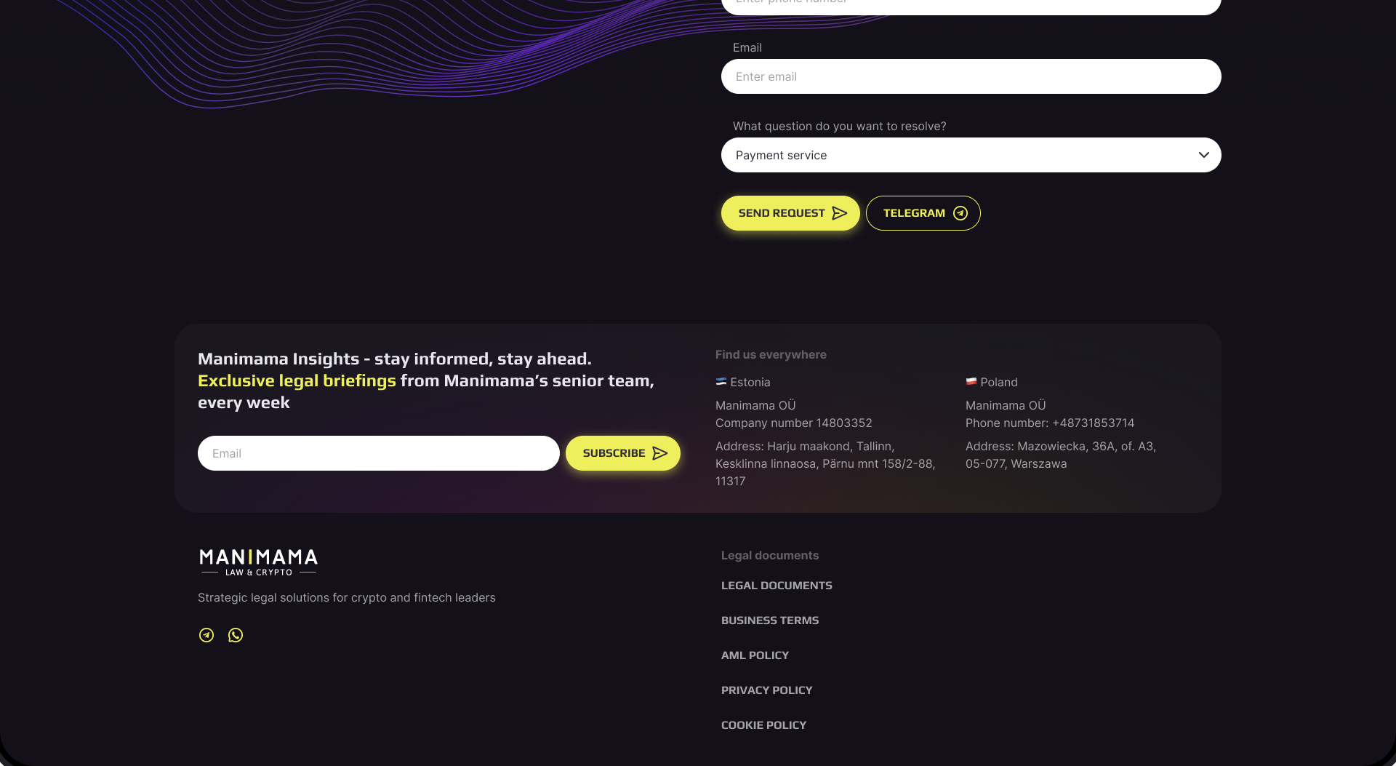Open the Legal Documents link
The image size is (1396, 766).
(x=777, y=586)
